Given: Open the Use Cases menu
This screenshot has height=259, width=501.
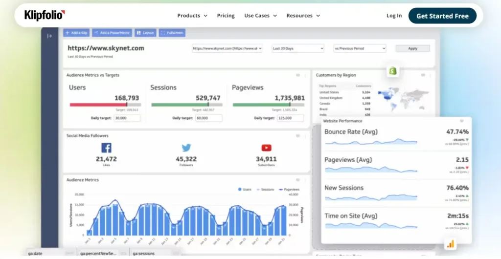Looking at the screenshot, I should (260, 16).
